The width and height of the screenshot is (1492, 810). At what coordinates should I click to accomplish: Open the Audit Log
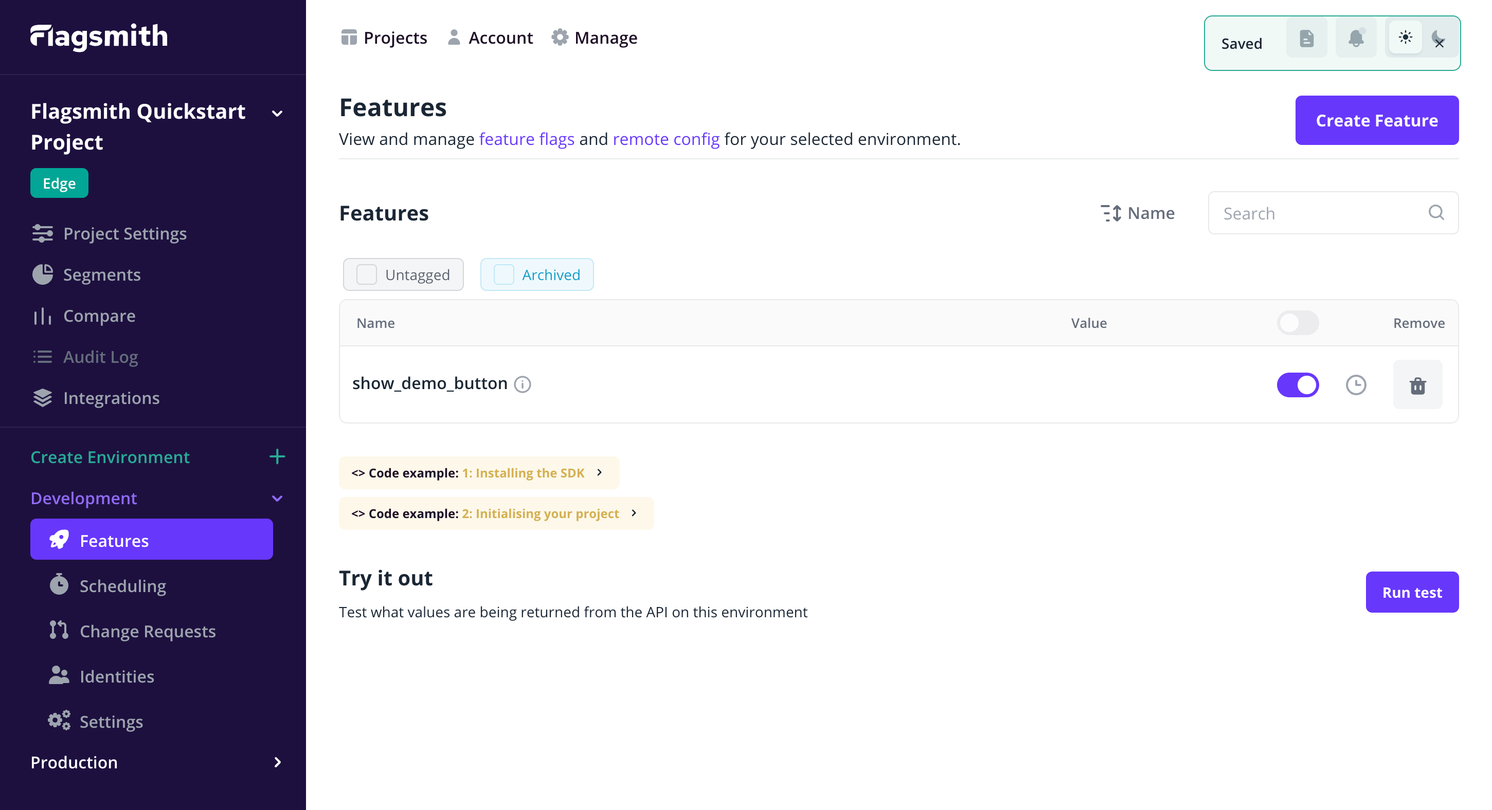point(85,357)
